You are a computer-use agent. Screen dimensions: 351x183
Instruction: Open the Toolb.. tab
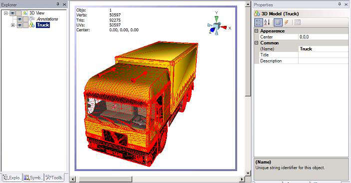pos(54,178)
